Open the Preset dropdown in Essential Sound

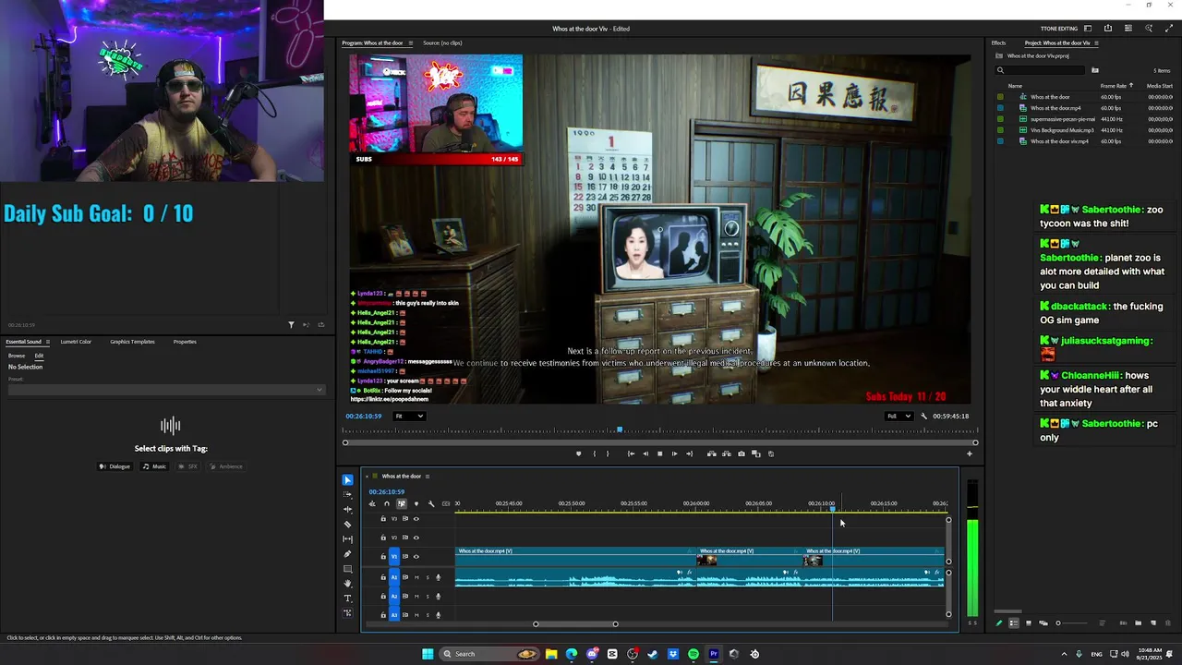[166, 389]
